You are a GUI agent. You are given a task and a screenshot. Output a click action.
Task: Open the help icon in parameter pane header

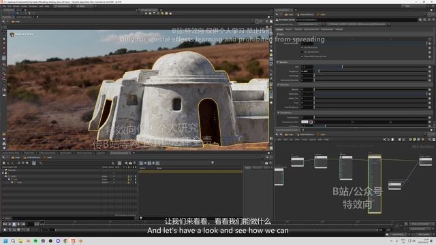[x=433, y=20]
